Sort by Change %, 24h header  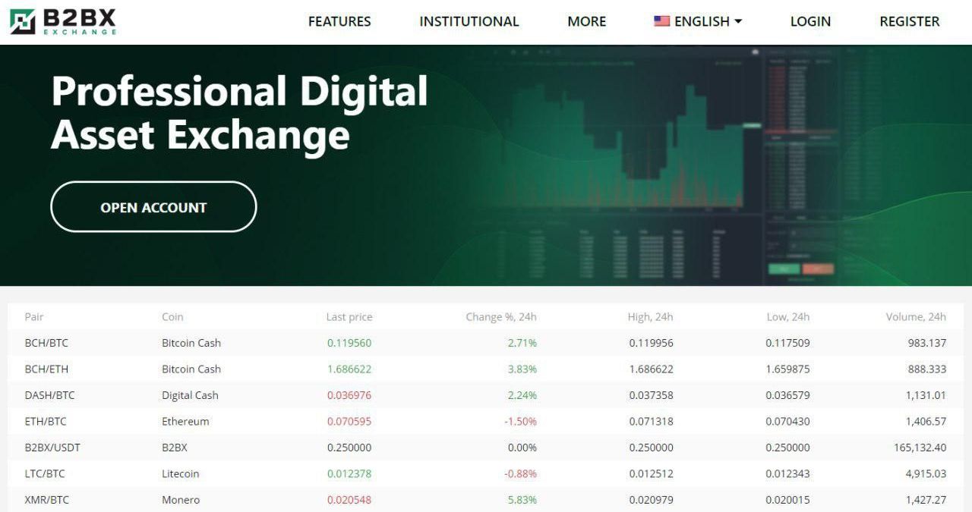coord(501,316)
